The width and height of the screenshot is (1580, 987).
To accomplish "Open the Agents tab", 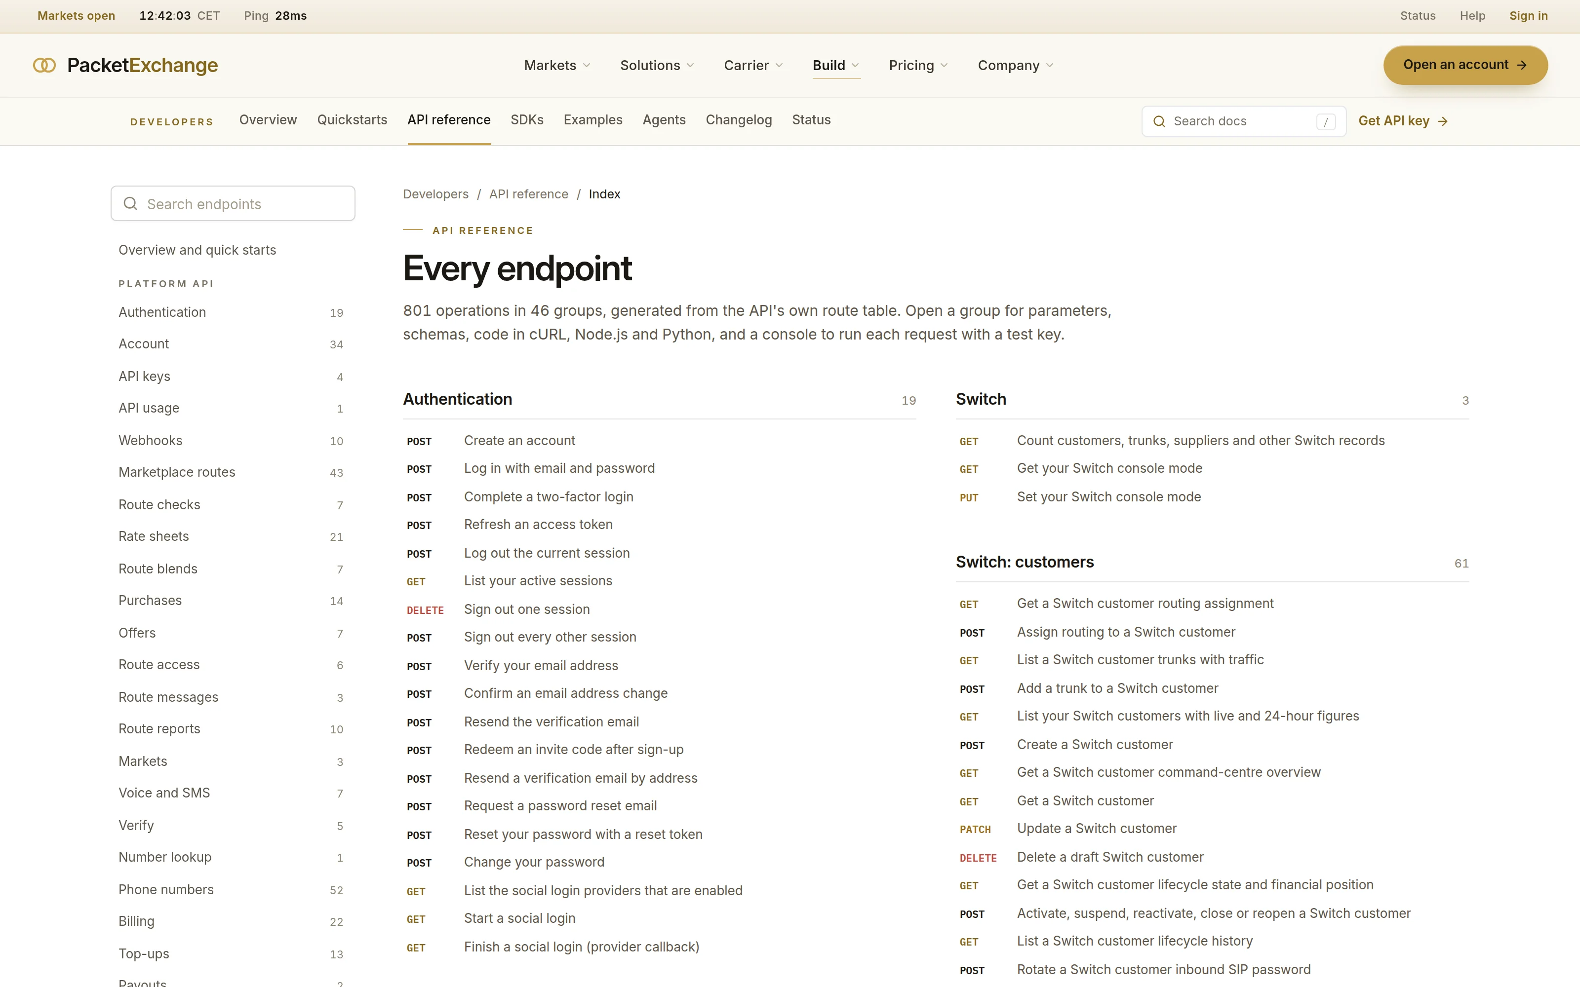I will [664, 120].
